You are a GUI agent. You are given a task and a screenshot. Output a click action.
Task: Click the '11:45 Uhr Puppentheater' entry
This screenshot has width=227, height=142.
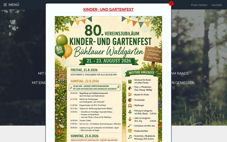(88, 105)
